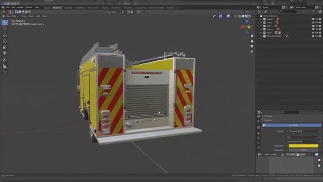
Task: Open the outliner filter funnel icon
Action: click(x=314, y=12)
